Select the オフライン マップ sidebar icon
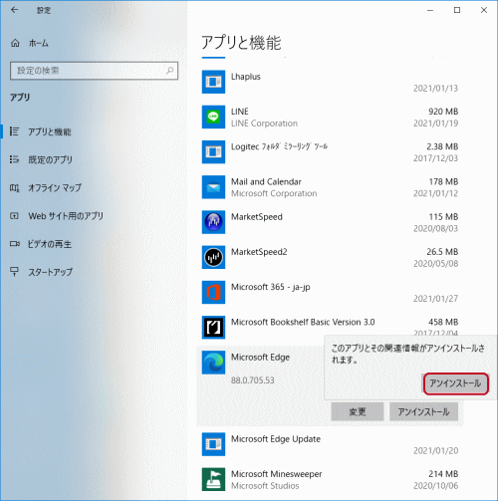The image size is (498, 501). tap(14, 188)
